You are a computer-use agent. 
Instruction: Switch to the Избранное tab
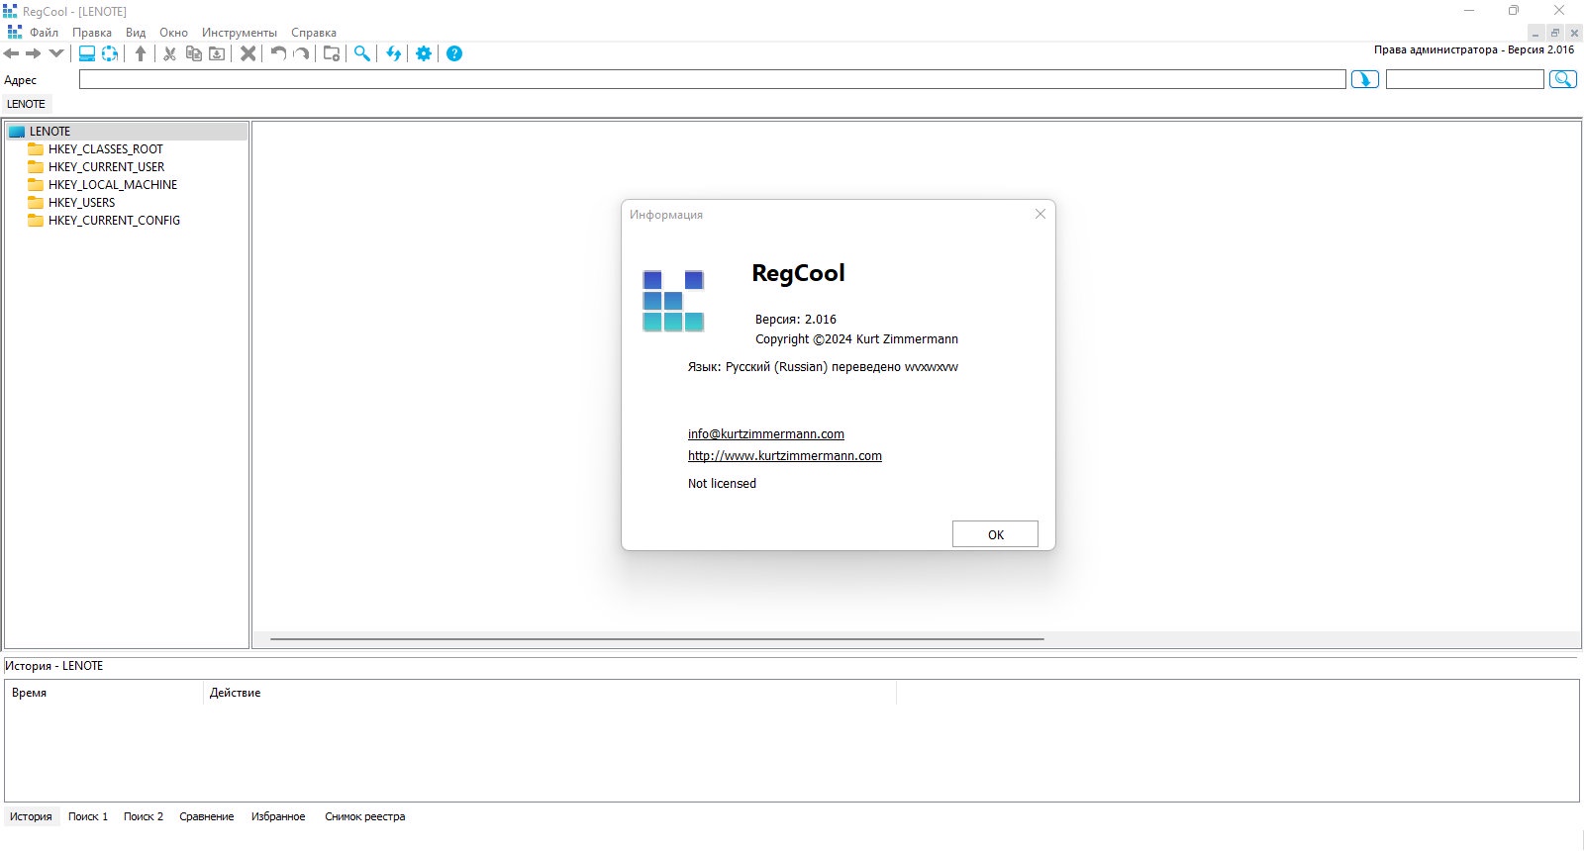click(x=278, y=817)
